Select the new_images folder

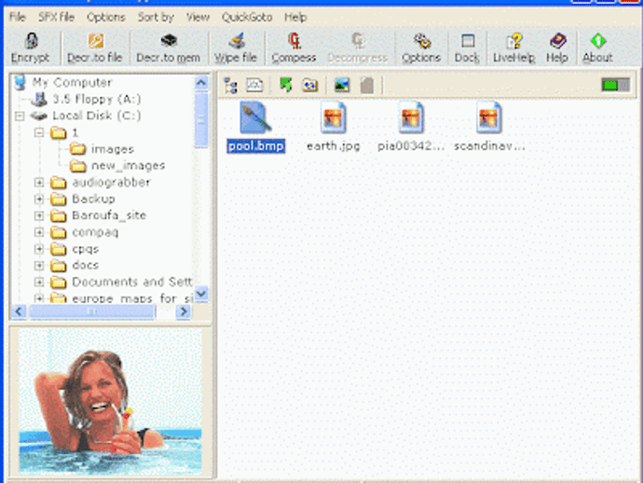coord(128,166)
